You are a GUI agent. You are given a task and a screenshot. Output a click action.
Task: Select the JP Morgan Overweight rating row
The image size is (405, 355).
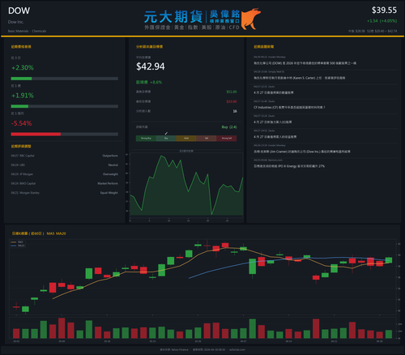tap(64, 174)
